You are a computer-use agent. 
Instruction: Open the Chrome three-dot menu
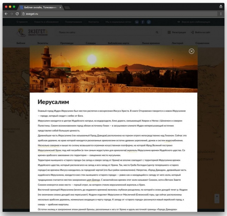(x=221, y=14)
